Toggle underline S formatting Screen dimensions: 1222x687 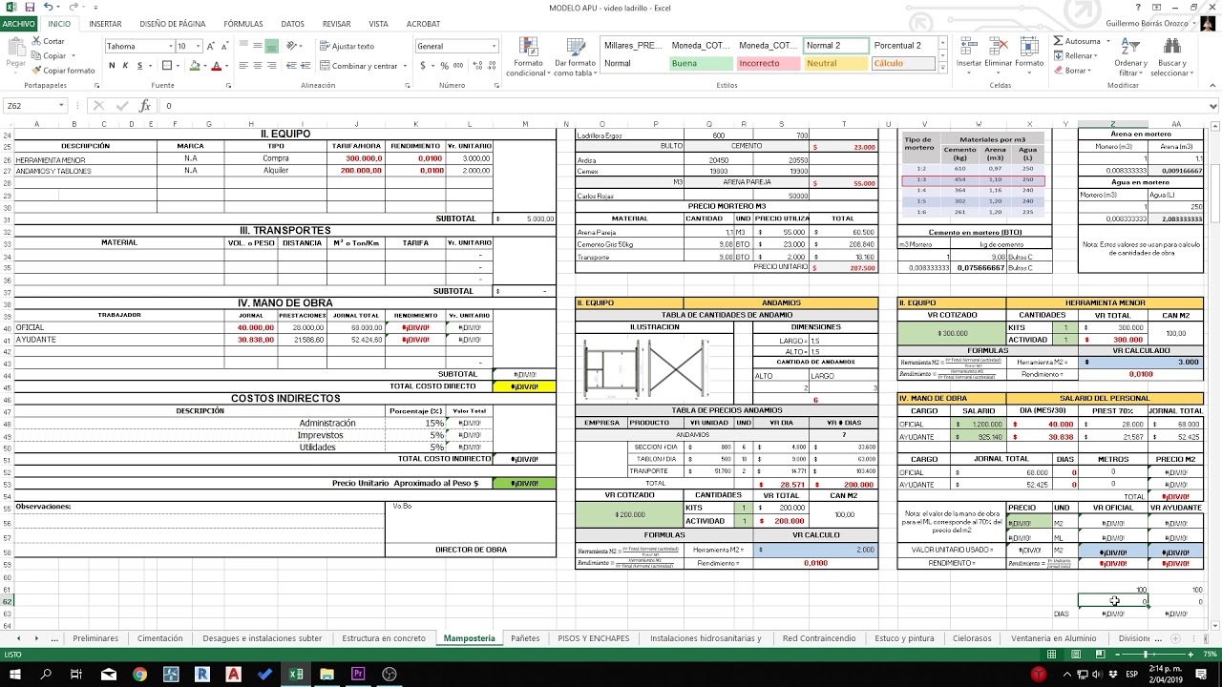click(139, 66)
